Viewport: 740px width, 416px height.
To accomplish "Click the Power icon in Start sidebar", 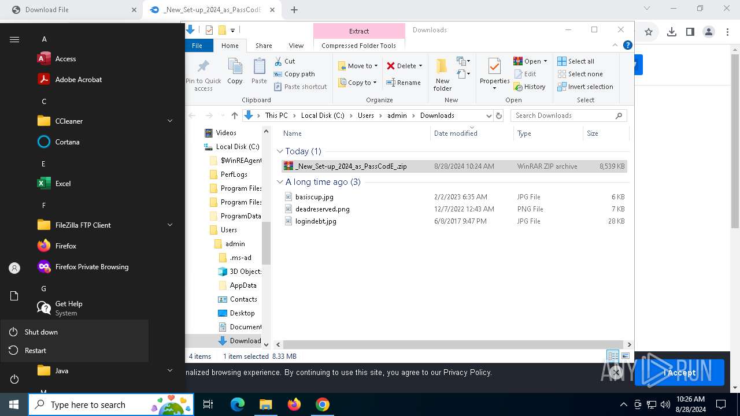I will pyautogui.click(x=14, y=379).
